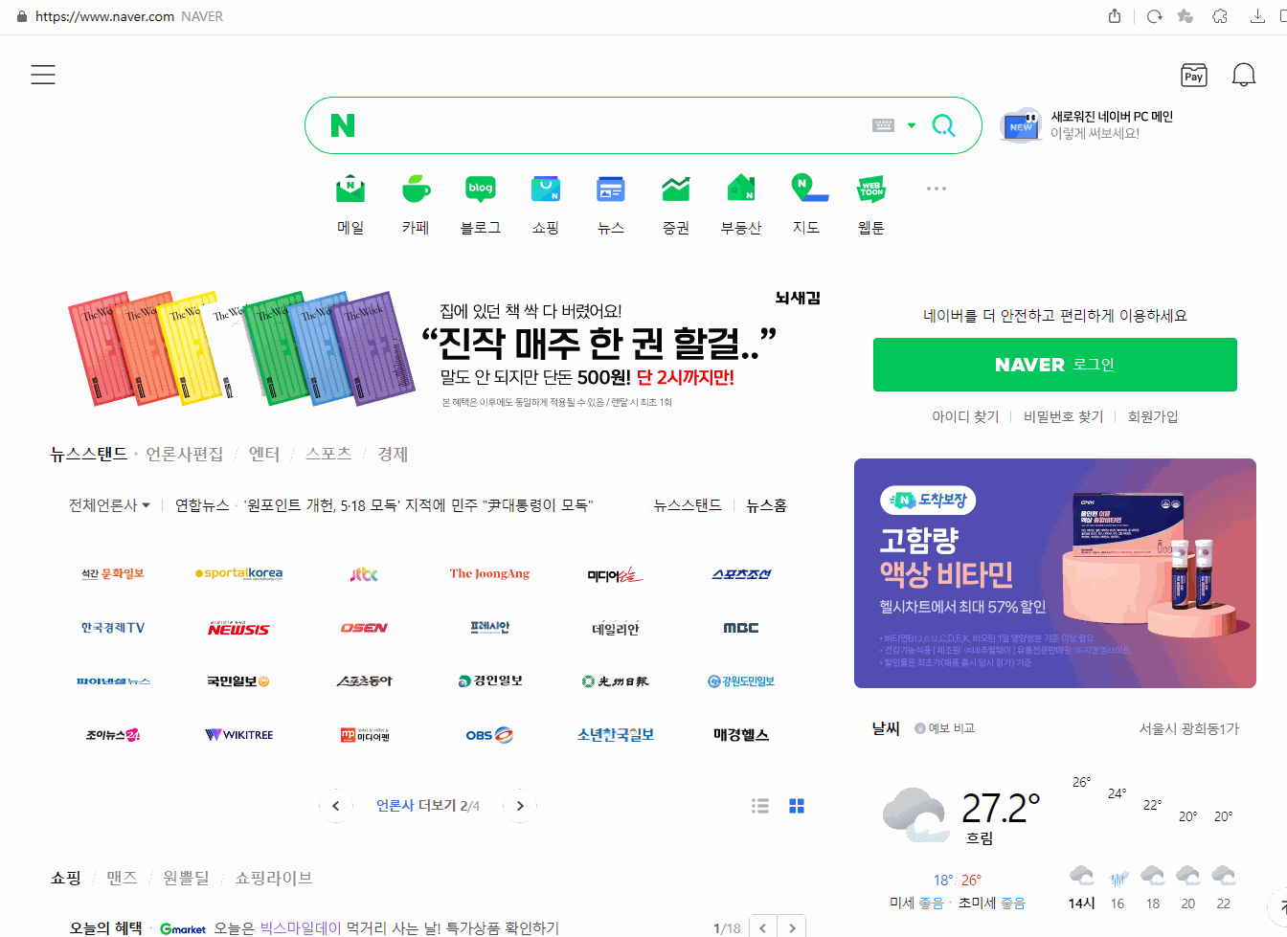Open the 뉴스홈 link
The width and height of the screenshot is (1287, 937).
(766, 505)
